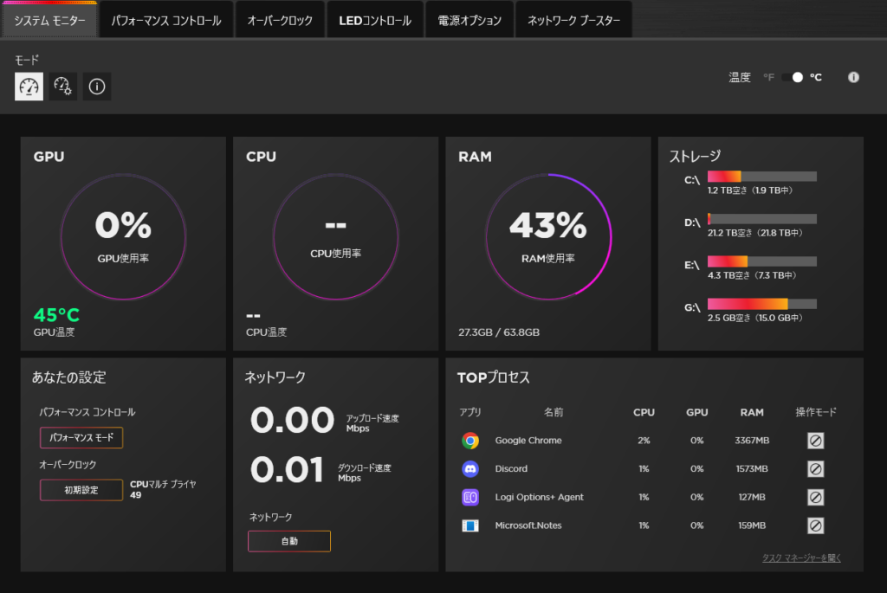
Task: Toggle operation mode for Microsoft.Notes
Action: pyautogui.click(x=815, y=525)
